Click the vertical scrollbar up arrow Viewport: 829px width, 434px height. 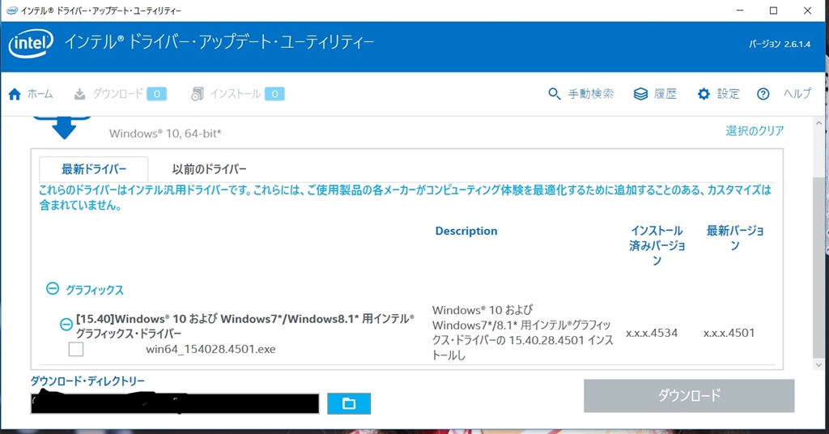point(819,123)
